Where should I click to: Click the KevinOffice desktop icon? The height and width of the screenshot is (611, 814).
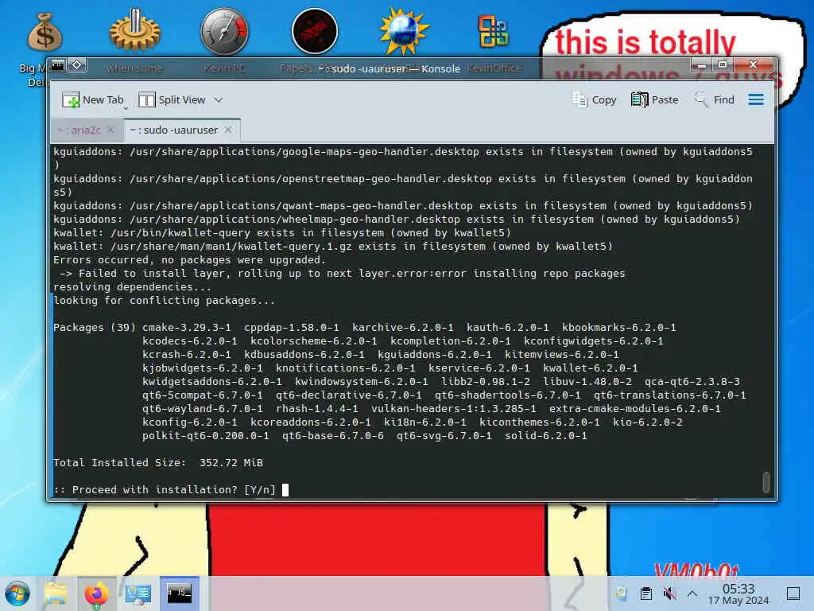point(493,32)
